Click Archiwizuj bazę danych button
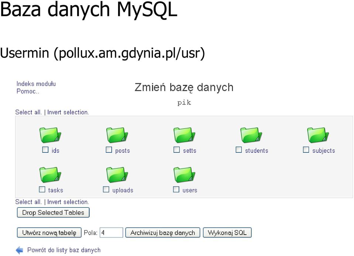 [x=163, y=232]
